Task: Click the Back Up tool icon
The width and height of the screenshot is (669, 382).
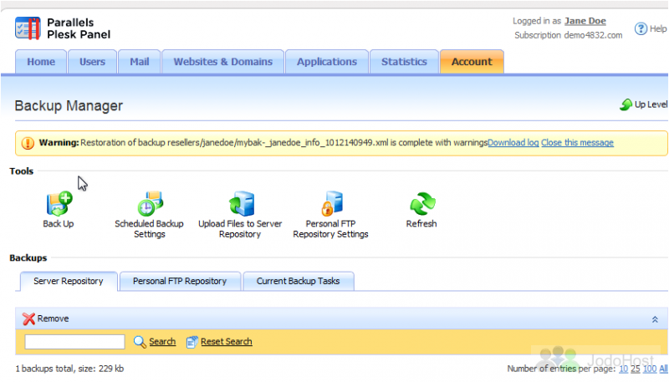Action: (x=59, y=203)
